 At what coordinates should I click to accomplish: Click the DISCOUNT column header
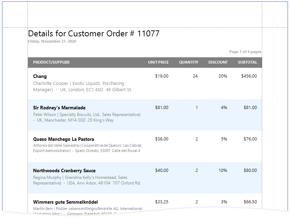pos(218,62)
